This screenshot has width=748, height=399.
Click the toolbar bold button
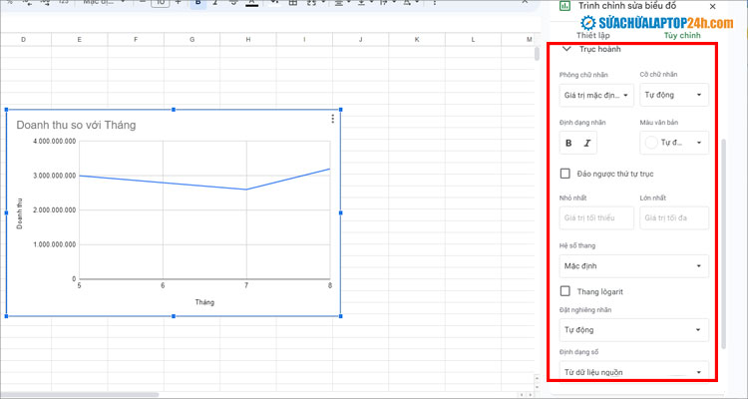pos(198,4)
